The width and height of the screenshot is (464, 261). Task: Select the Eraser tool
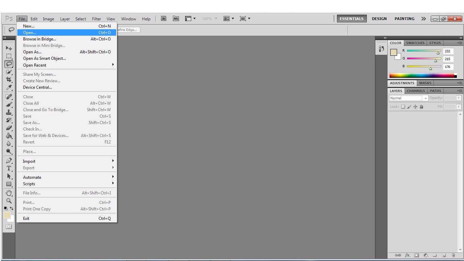point(9,128)
